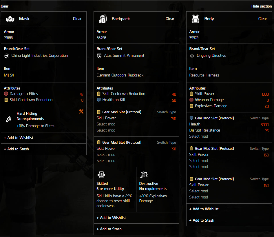This screenshot has height=237, width=274.
Task: Select the Skilled talent icon
Action: pyautogui.click(x=101, y=175)
